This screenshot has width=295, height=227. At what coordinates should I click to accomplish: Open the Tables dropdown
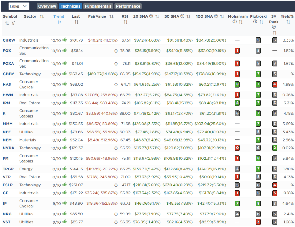tap(19, 6)
